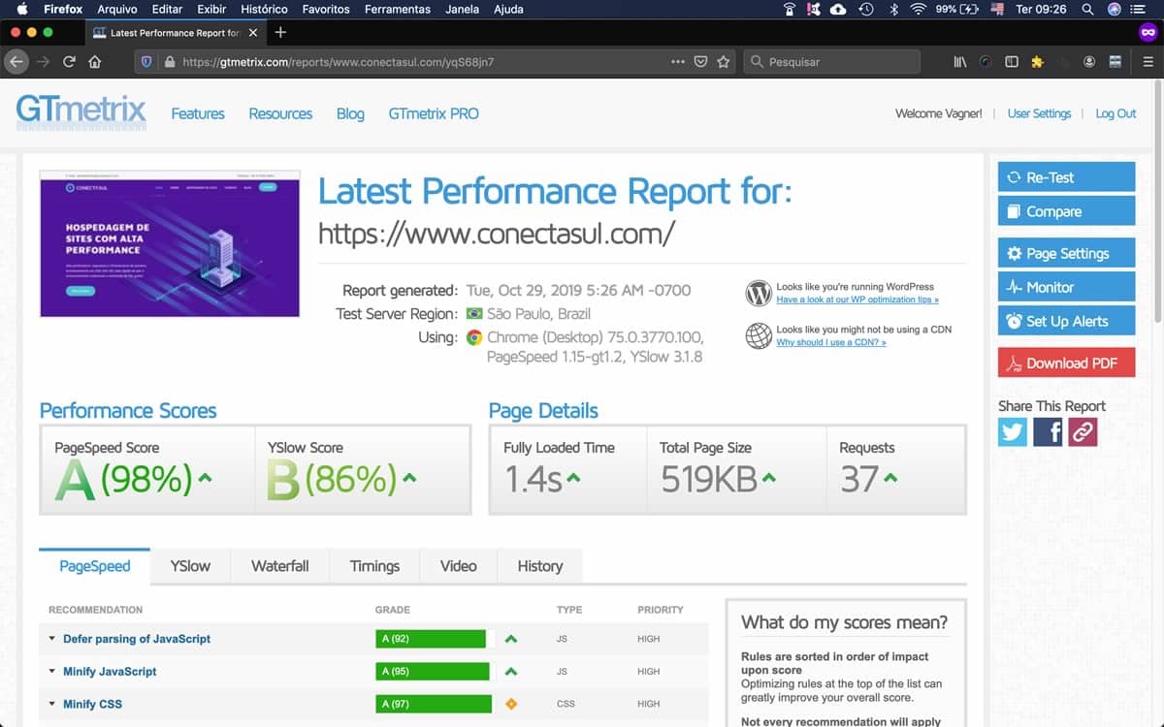This screenshot has width=1164, height=727.
Task: Click the conectasul site screenshot thumbnail
Action: [170, 244]
